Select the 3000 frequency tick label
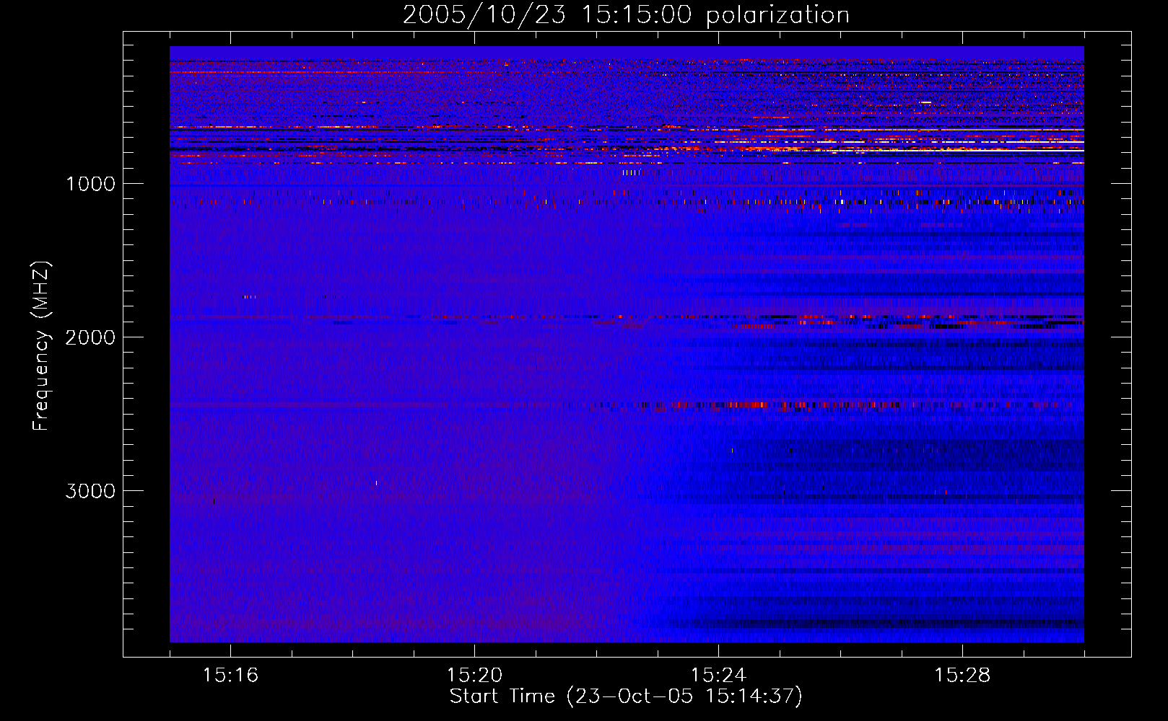 pos(90,491)
